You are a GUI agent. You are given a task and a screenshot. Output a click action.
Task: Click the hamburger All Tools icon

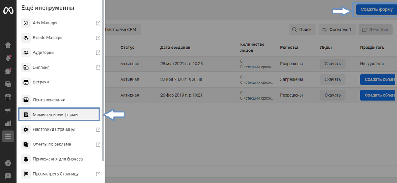(x=8, y=136)
